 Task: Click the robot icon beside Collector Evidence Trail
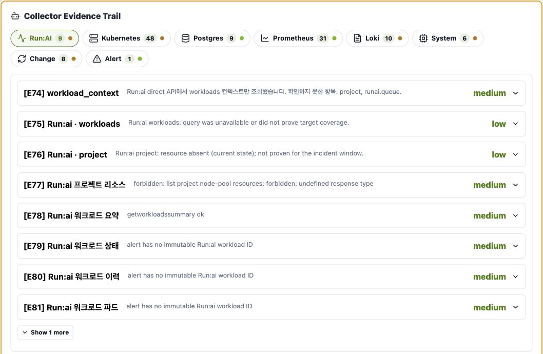(15, 16)
